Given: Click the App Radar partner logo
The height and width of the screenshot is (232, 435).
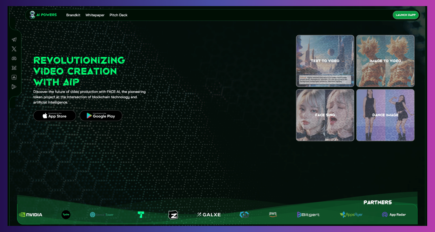Looking at the screenshot, I should point(394,215).
